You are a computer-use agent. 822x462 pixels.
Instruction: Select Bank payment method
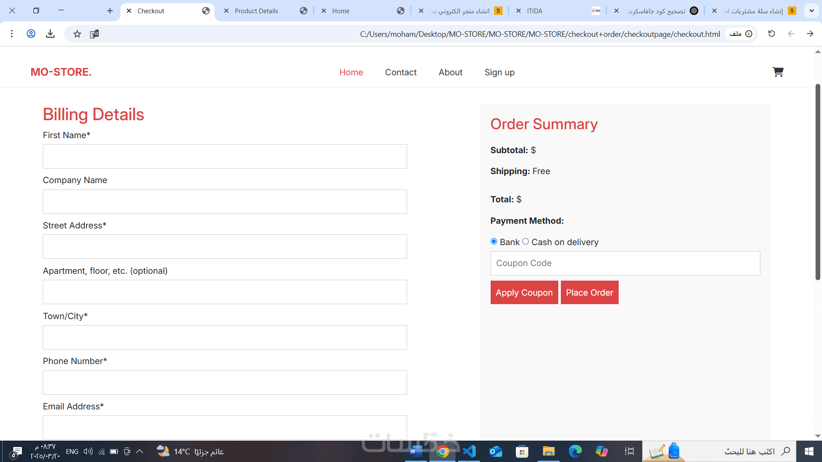[494, 242]
